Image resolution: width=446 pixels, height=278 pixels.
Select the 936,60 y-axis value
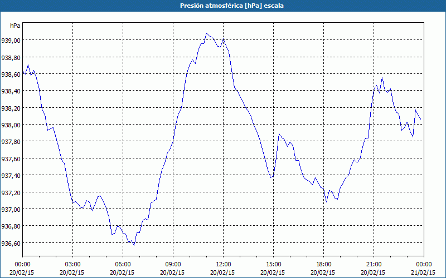tap(11, 243)
